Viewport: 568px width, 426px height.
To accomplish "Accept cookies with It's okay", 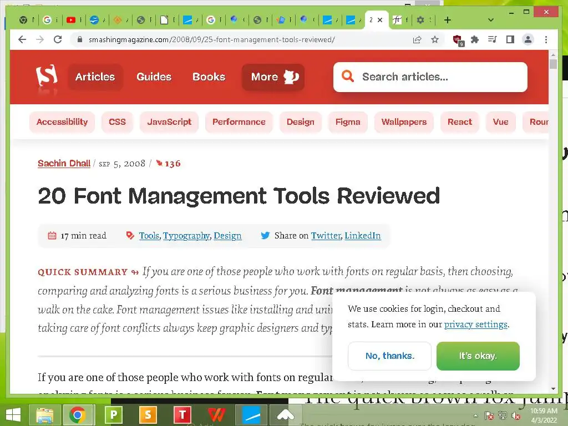I will [478, 356].
